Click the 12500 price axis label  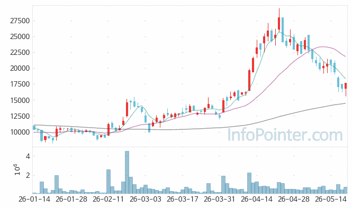(x=20, y=116)
